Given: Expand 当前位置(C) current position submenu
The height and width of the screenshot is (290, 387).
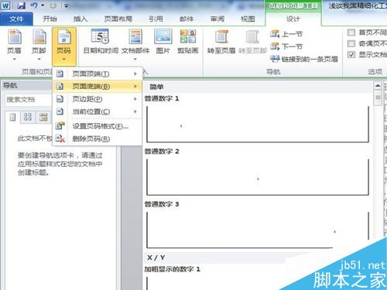Looking at the screenshot, I should tap(98, 111).
